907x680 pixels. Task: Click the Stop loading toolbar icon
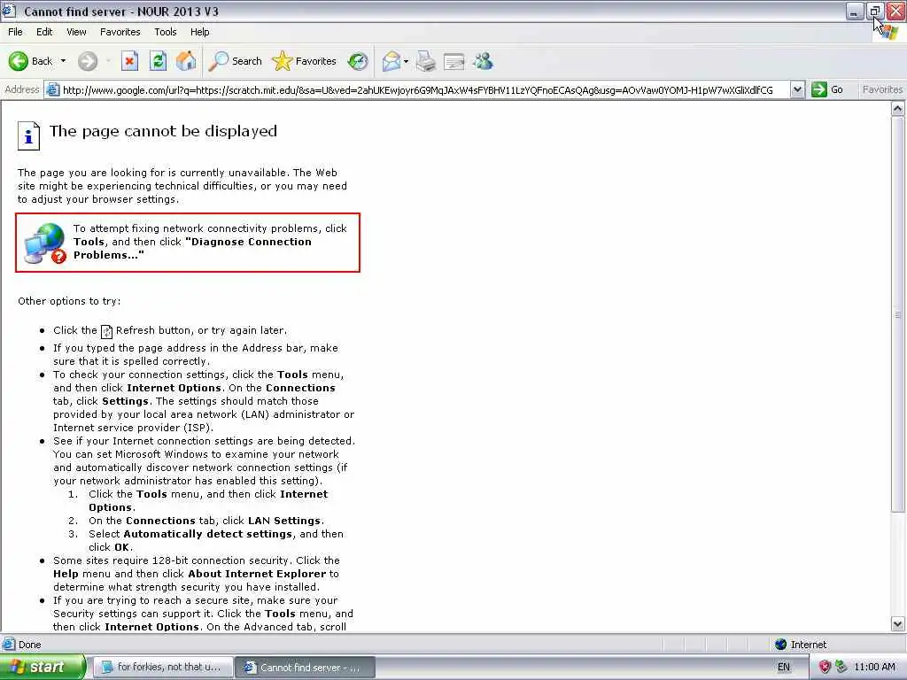pos(129,61)
